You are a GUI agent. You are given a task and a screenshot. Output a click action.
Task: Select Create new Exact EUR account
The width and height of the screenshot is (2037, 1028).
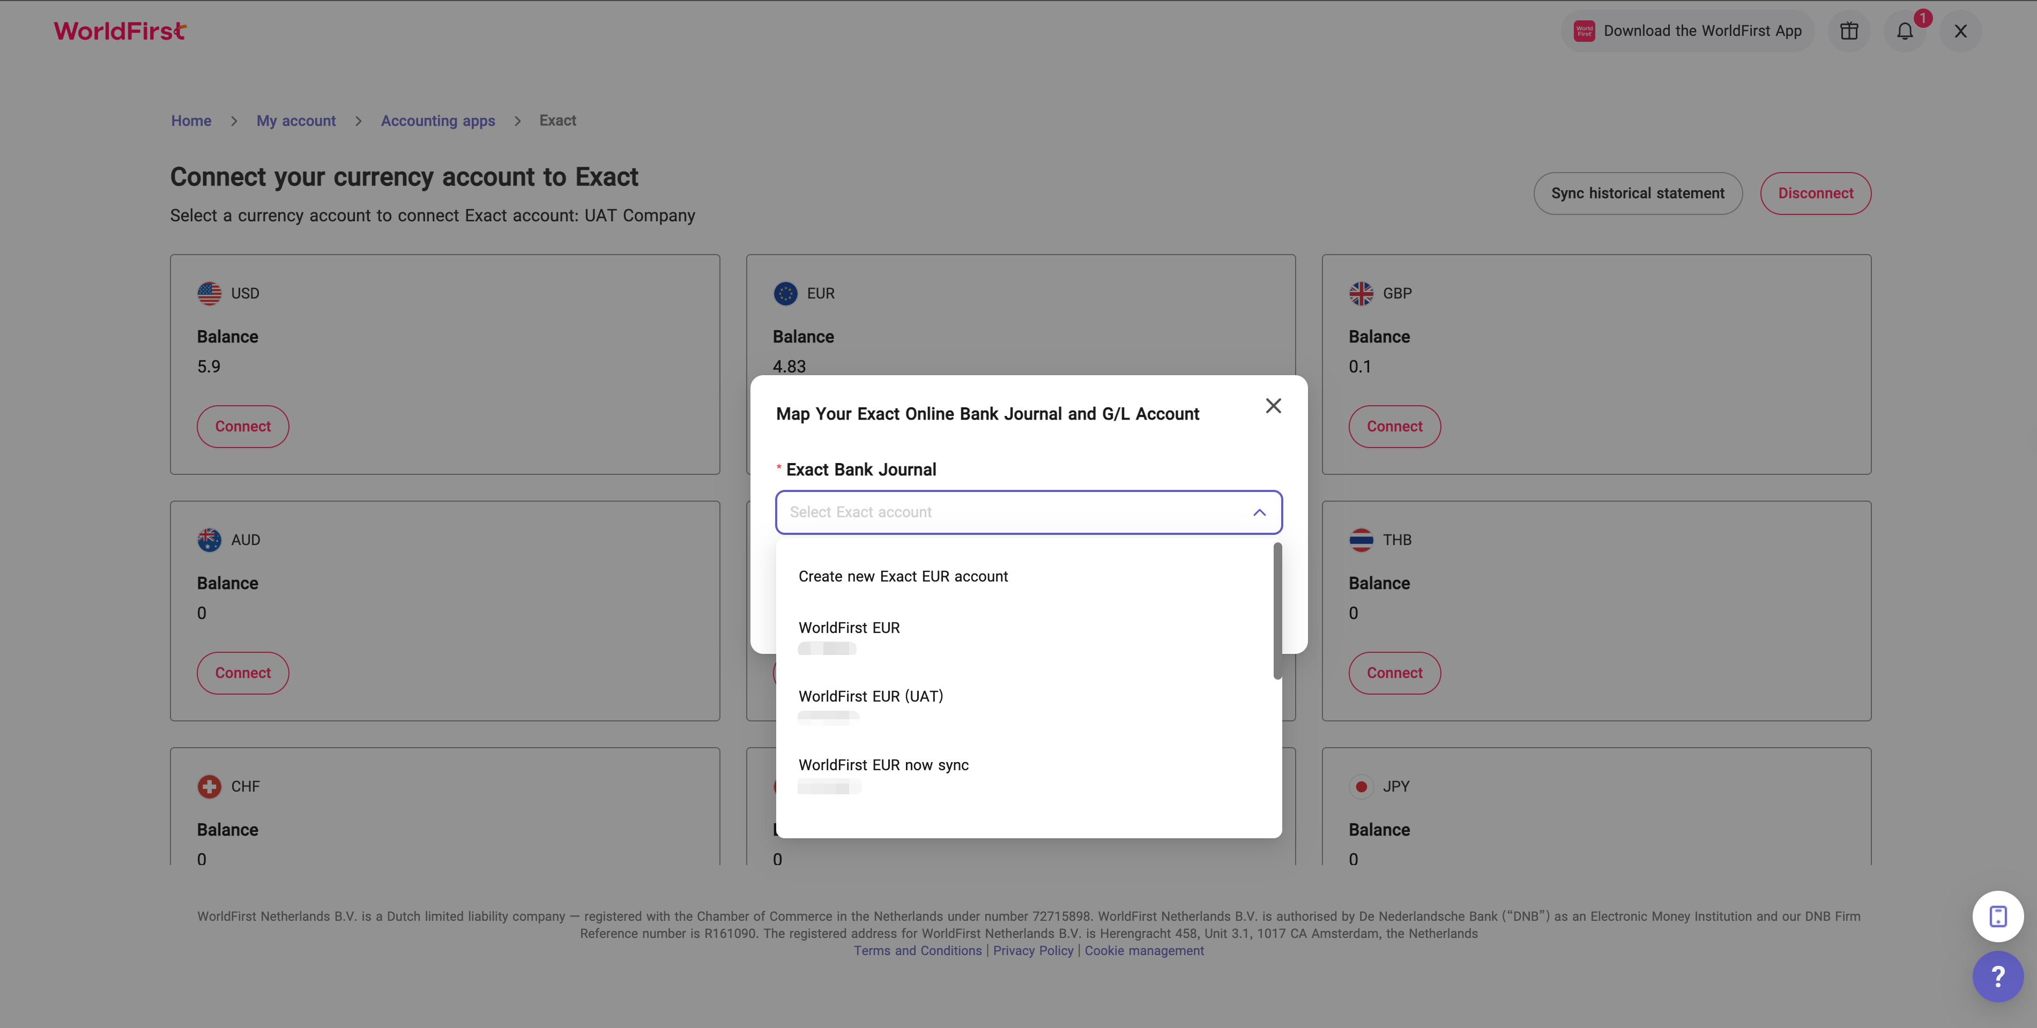(903, 577)
